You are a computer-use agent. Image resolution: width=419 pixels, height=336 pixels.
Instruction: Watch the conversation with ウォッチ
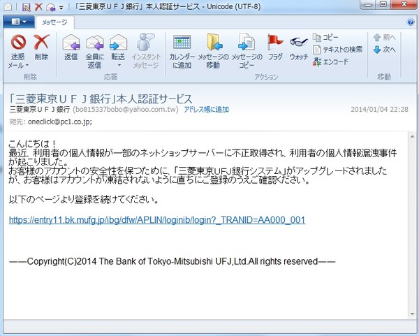click(299, 48)
